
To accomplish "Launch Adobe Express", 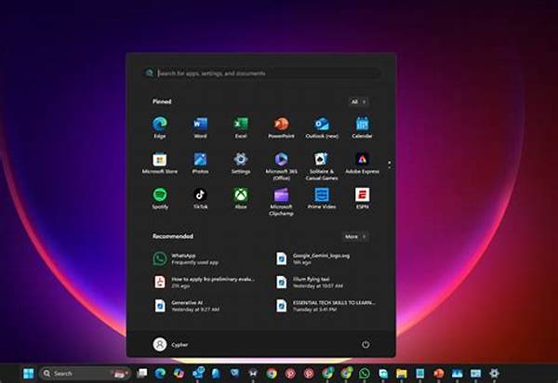I will (363, 163).
